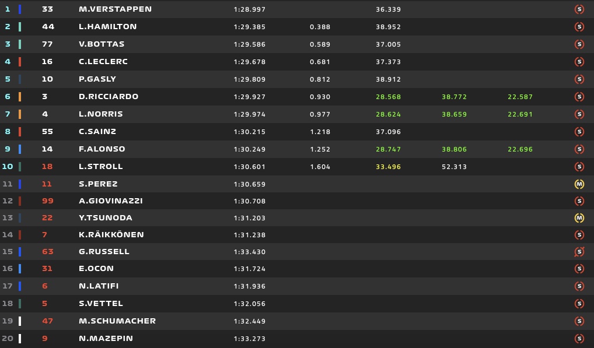Click Norris's soft tyre icon
Viewport: 594px width, 348px height.
579,114
